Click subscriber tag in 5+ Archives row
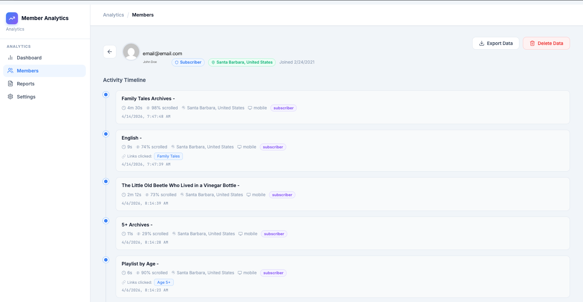This screenshot has height=302, width=583. coord(274,234)
